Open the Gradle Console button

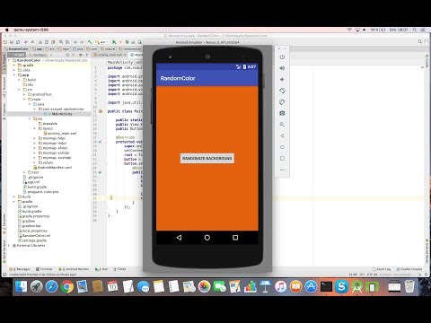coord(409,269)
